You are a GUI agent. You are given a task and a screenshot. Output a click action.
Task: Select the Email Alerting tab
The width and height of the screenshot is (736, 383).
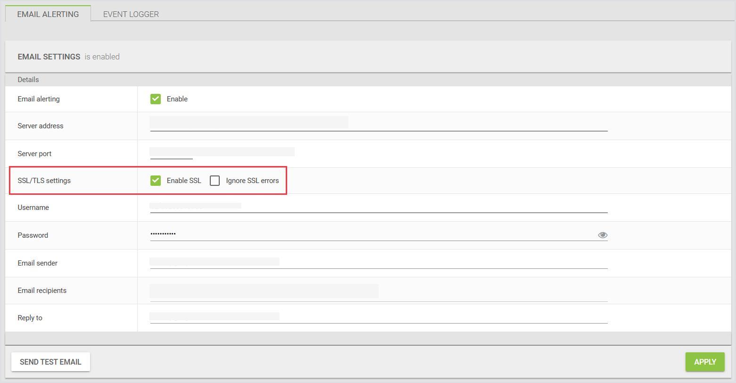(48, 14)
